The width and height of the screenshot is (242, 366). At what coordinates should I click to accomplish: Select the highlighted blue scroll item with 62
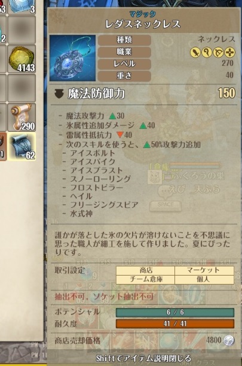pos(22,146)
